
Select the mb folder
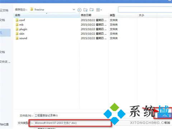[x=21, y=25]
